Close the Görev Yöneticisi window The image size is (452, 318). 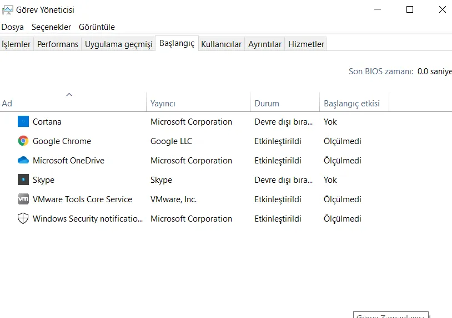coord(443,9)
